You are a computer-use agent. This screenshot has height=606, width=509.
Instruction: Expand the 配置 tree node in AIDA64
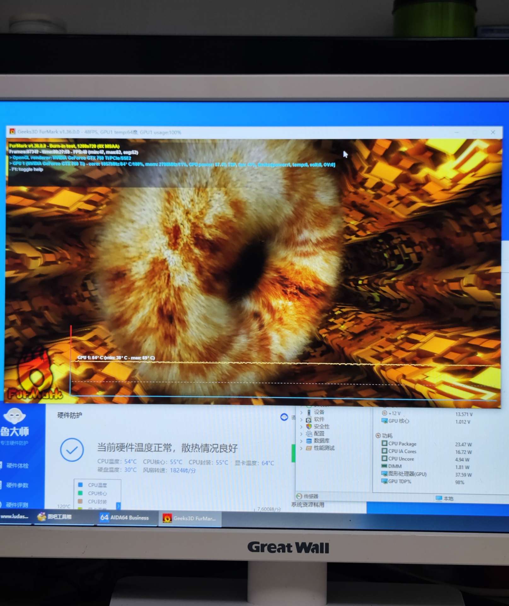pos(301,434)
